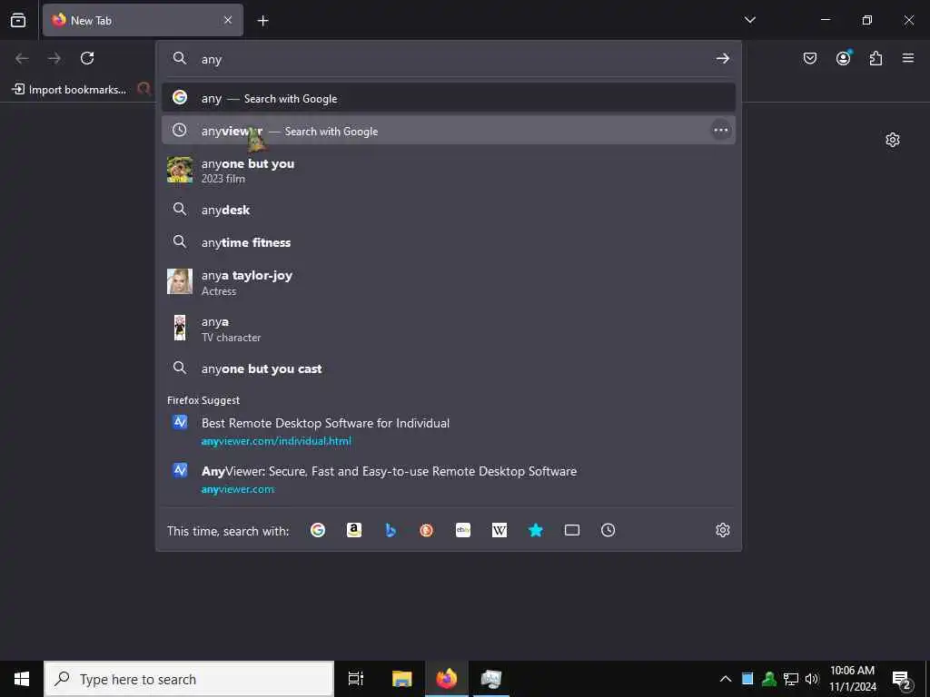Screen dimensions: 930x697
Task: Search this time with Google
Action: click(318, 530)
